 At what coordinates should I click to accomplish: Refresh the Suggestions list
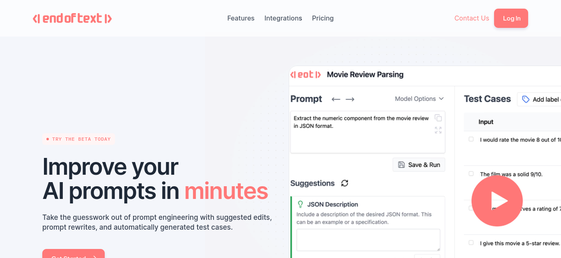(x=345, y=183)
